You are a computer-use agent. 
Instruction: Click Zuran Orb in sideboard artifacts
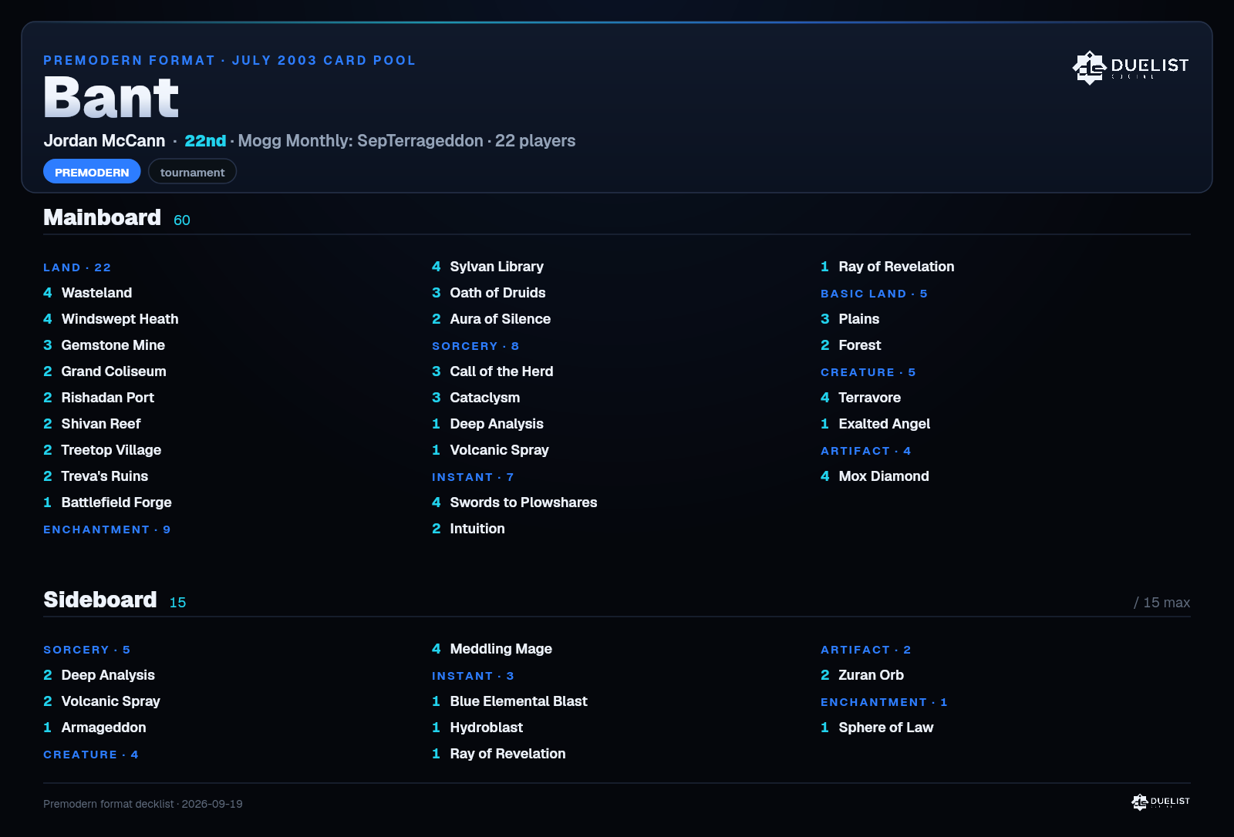point(862,675)
